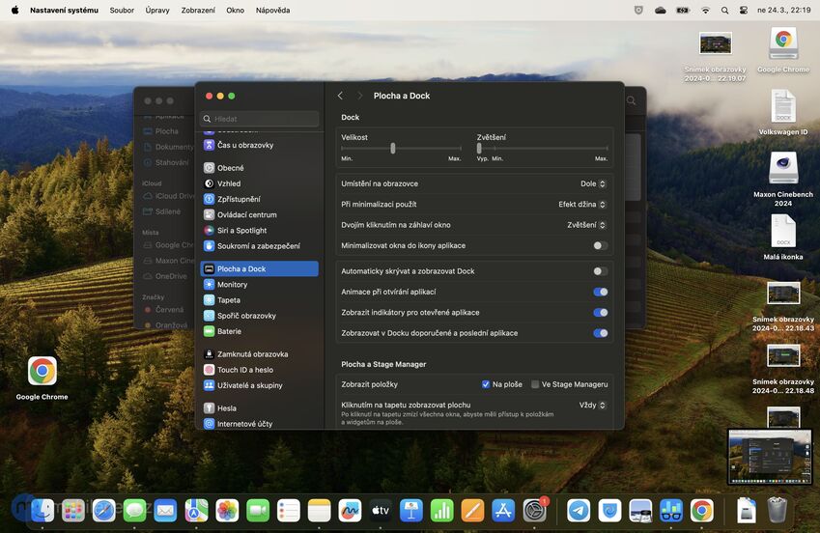The image size is (820, 533).
Task: Expand Při minimalizaci použít effect dropdown
Action: [x=581, y=205]
